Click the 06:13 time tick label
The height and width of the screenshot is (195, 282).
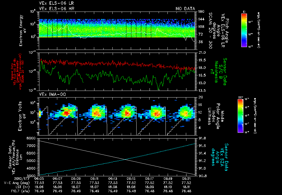(113, 179)
